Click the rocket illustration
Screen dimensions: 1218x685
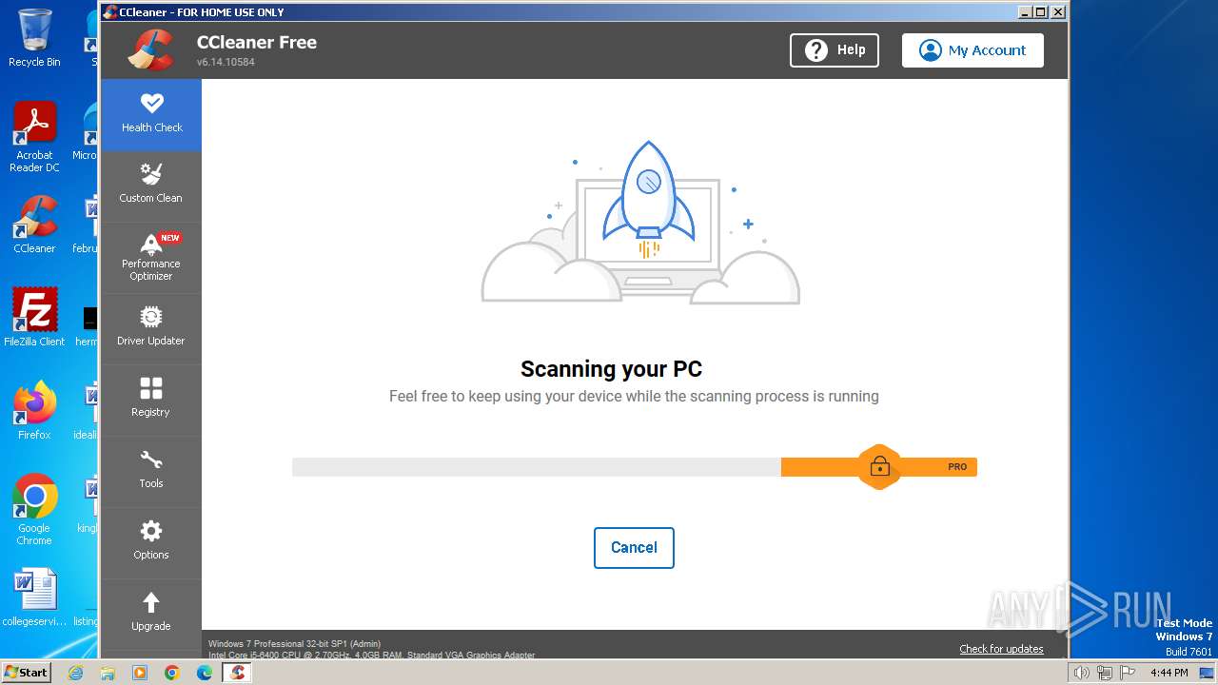[648, 202]
